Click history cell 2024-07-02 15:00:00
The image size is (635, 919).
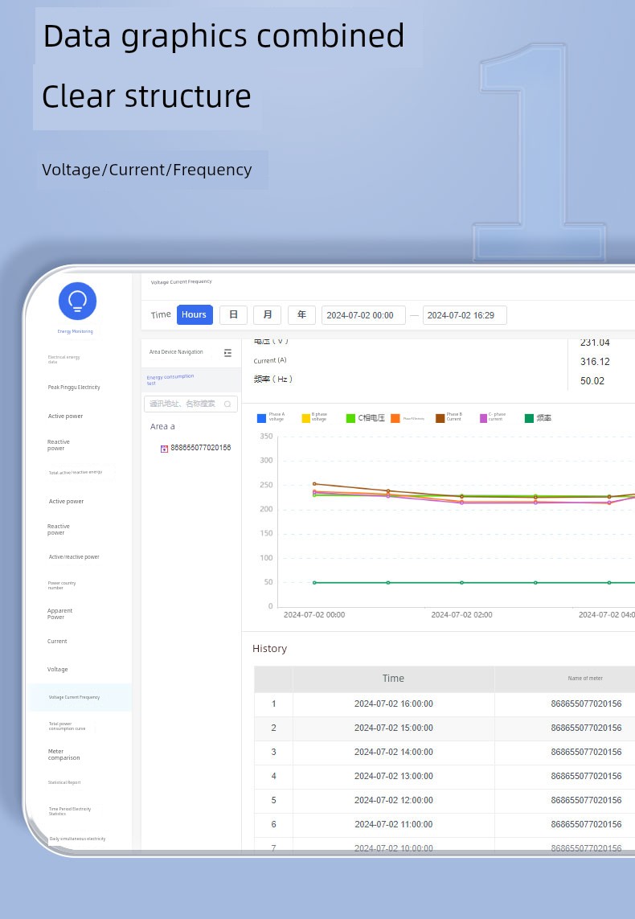[393, 728]
